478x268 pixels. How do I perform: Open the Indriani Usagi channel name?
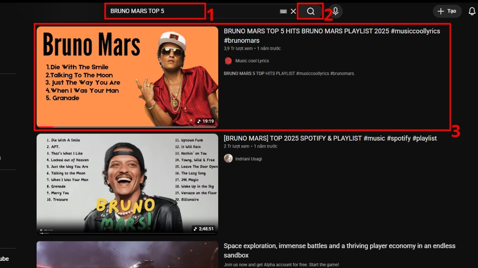(x=249, y=159)
